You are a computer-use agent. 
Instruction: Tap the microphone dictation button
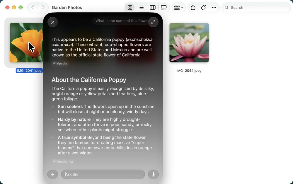point(153,174)
